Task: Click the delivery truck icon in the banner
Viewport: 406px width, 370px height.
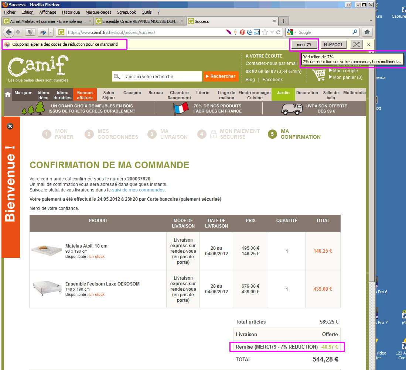Action: [292, 109]
